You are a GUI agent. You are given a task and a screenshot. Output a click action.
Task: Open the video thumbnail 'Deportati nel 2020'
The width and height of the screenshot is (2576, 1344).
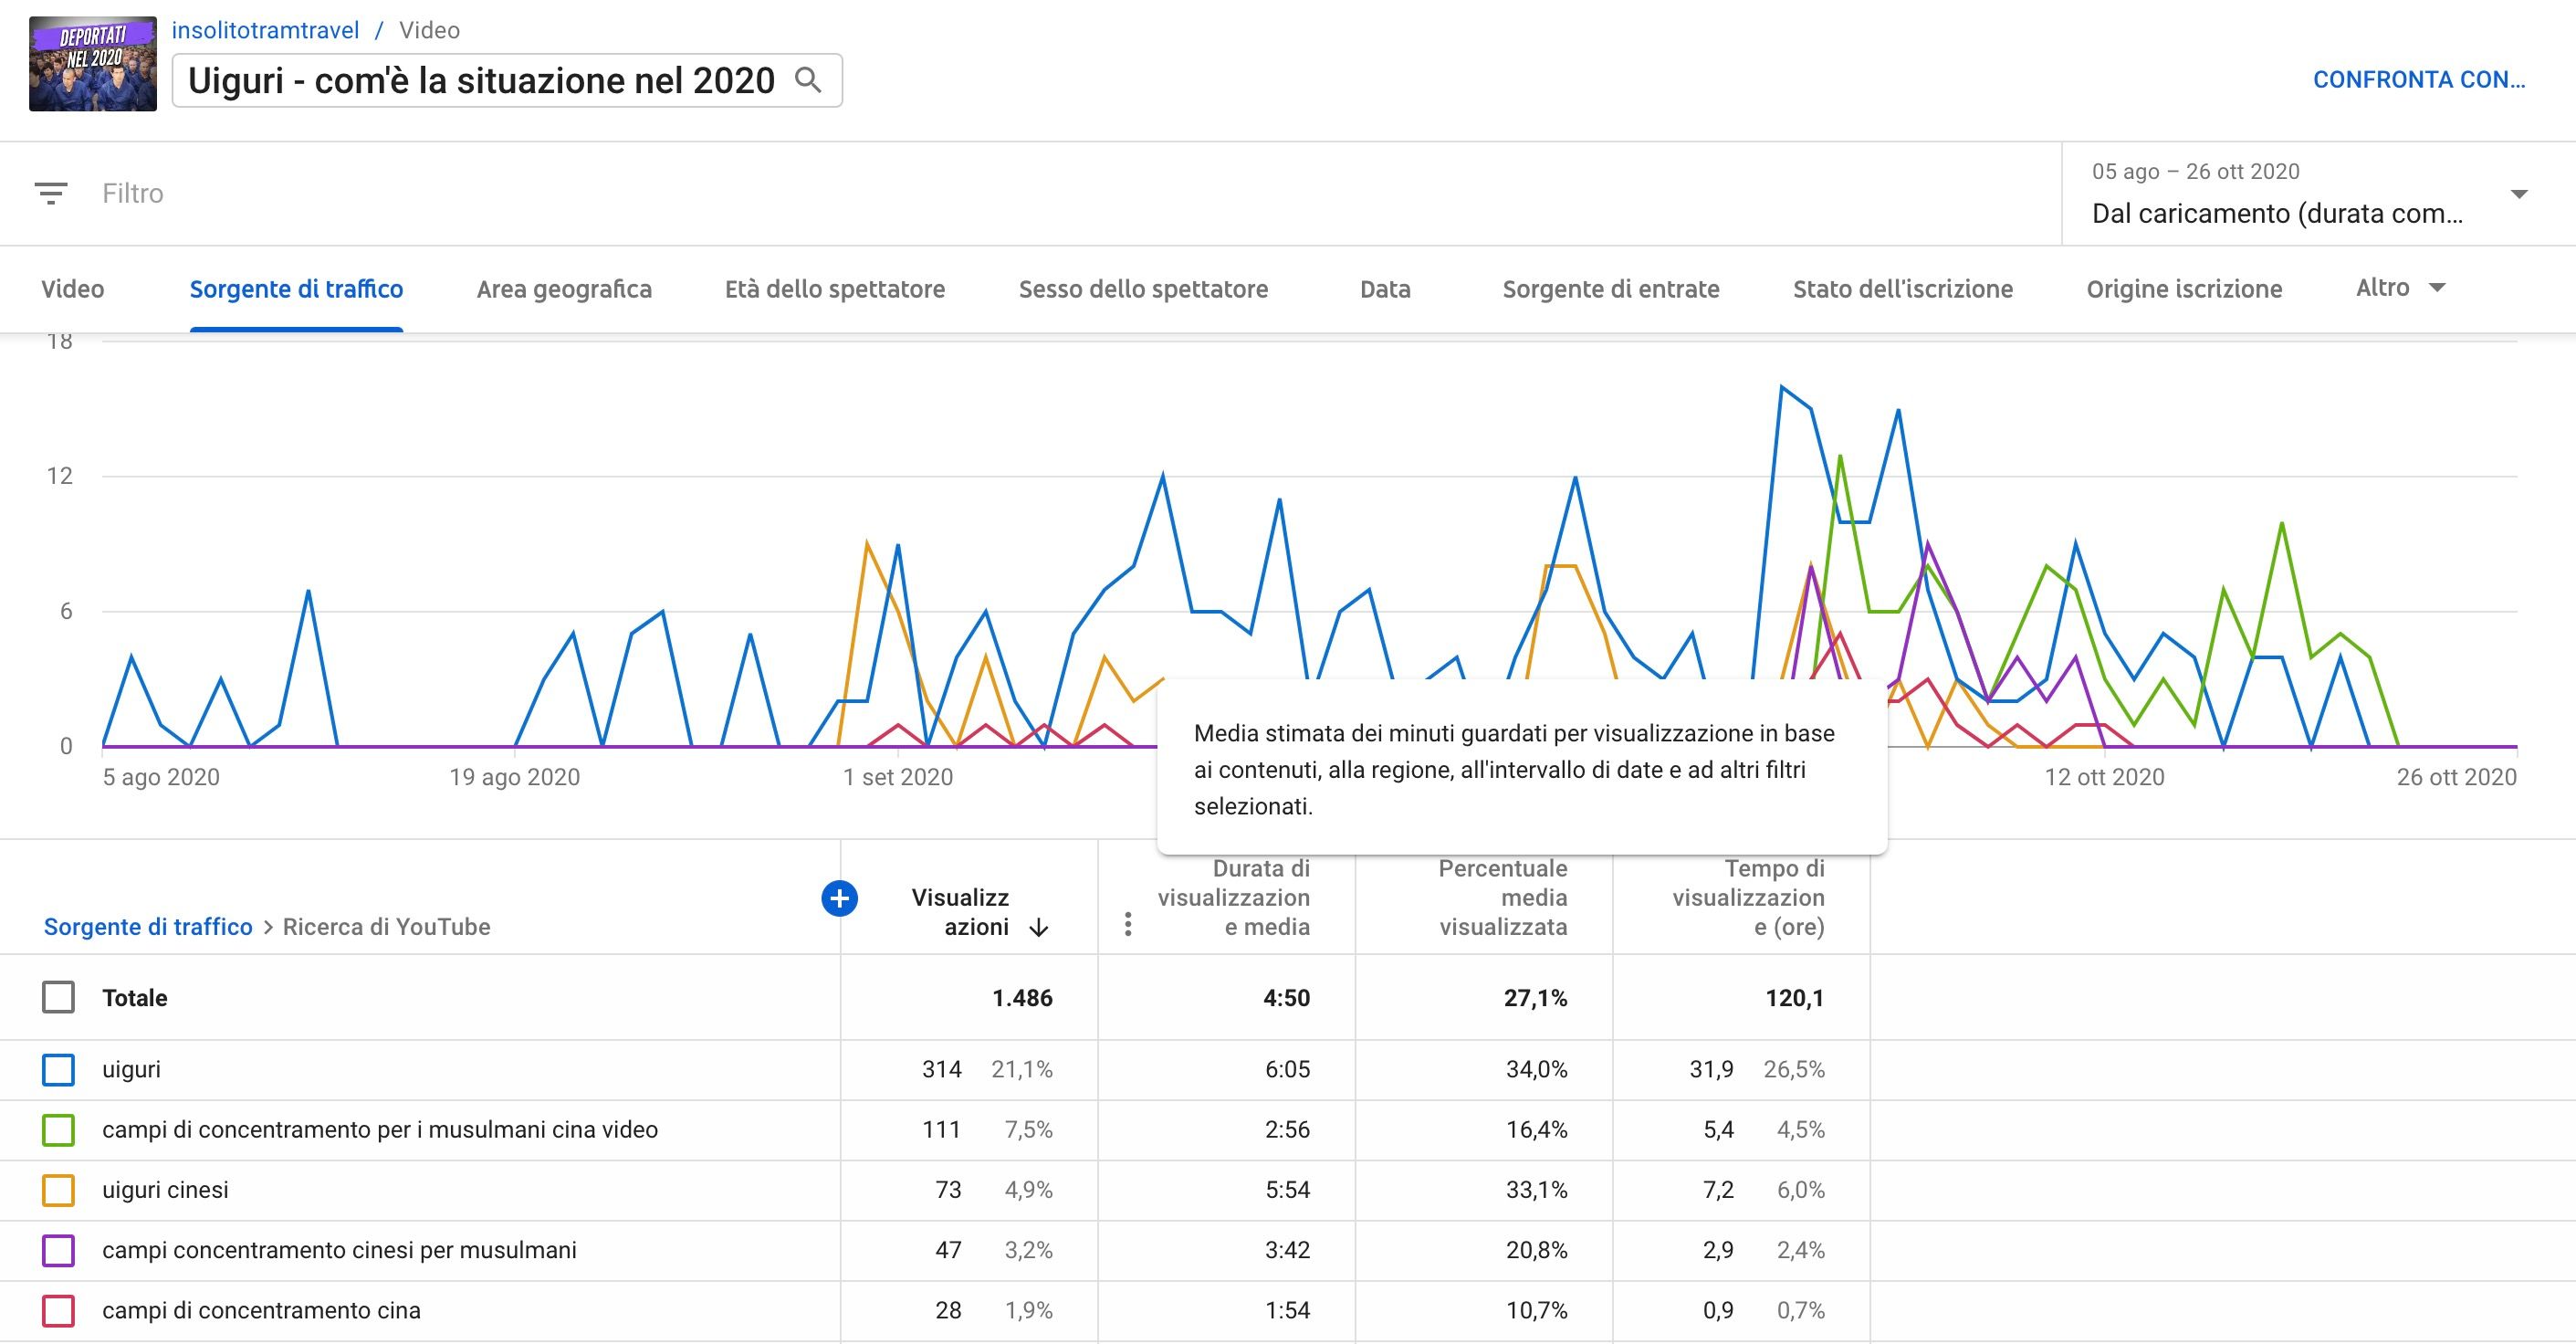[93, 63]
